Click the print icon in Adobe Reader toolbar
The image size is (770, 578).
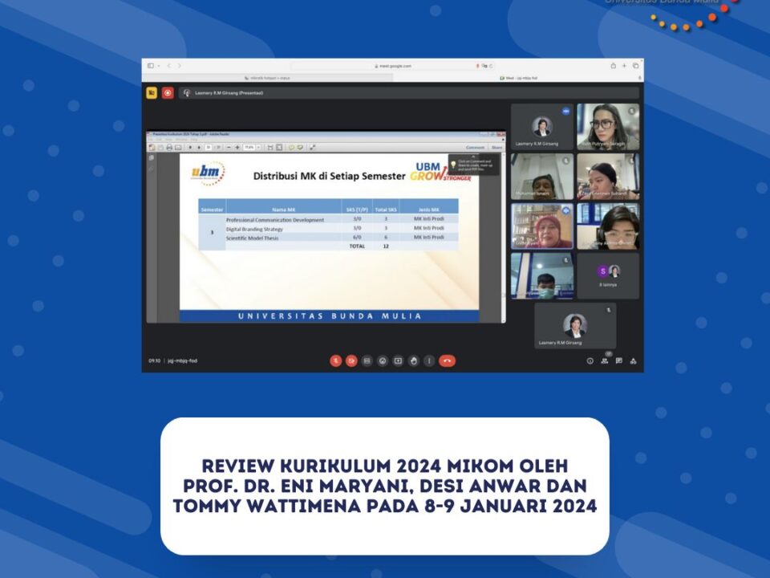169,148
